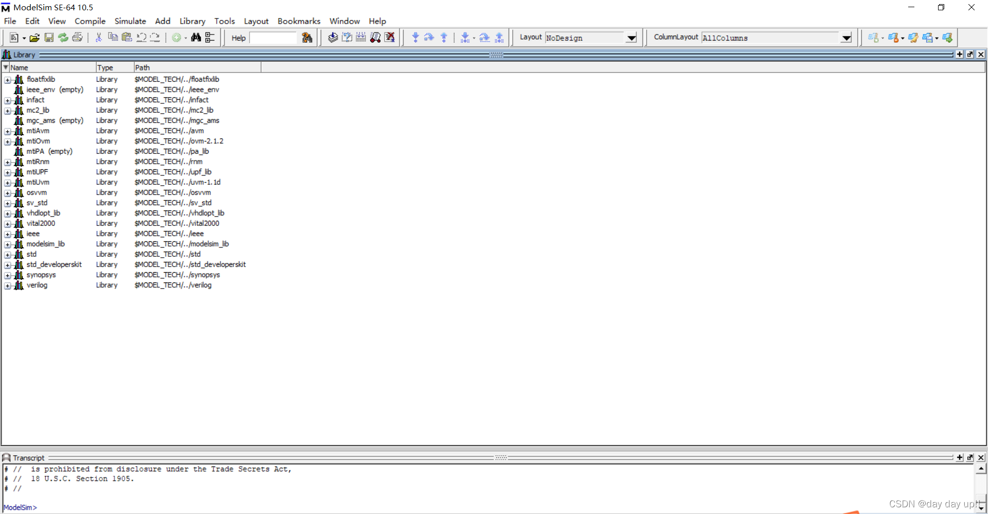This screenshot has width=988, height=514.
Task: Click the Simulate toolbar icon
Action: [375, 38]
